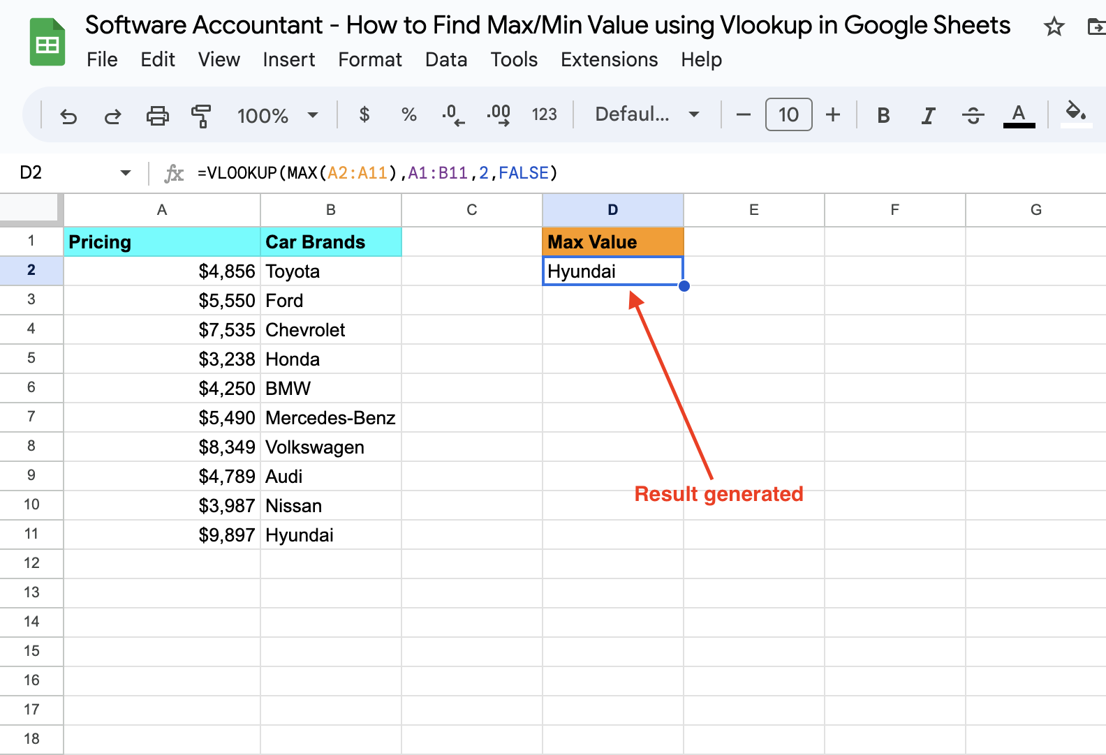Open text color picker
Viewport: 1106px width, 755px height.
point(1019,115)
